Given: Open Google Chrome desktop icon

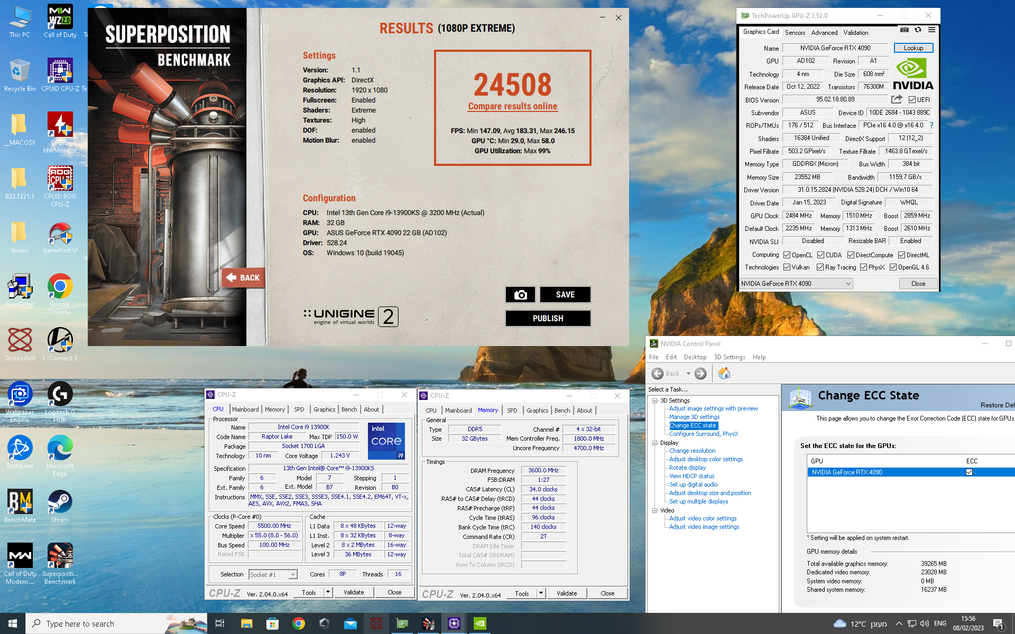Looking at the screenshot, I should [x=60, y=294].
